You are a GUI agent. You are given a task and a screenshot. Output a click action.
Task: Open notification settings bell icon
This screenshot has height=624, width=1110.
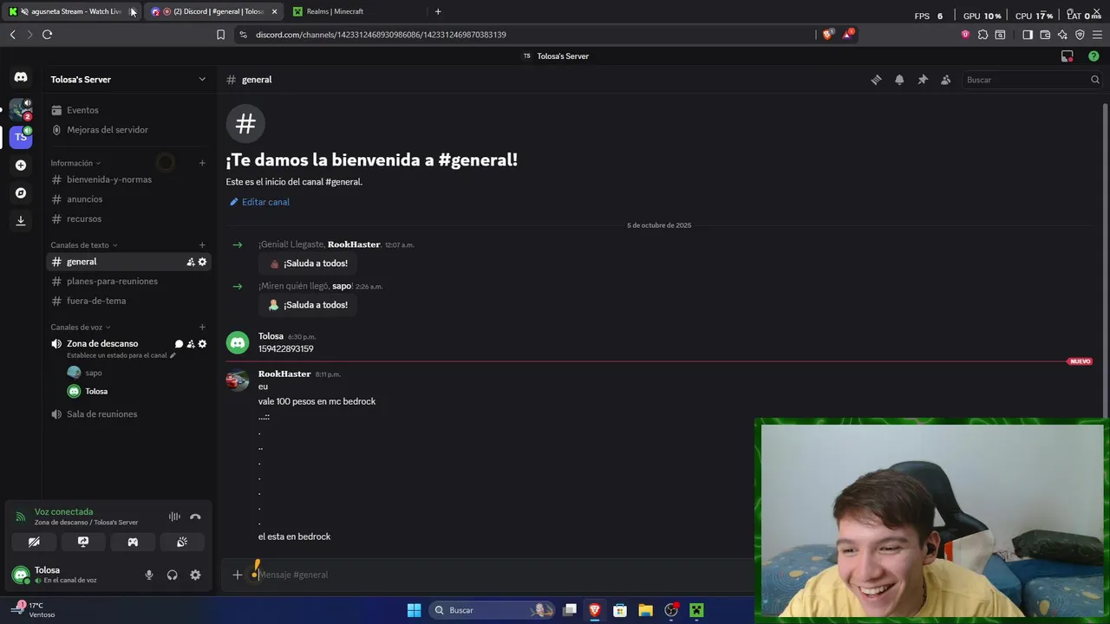click(899, 80)
